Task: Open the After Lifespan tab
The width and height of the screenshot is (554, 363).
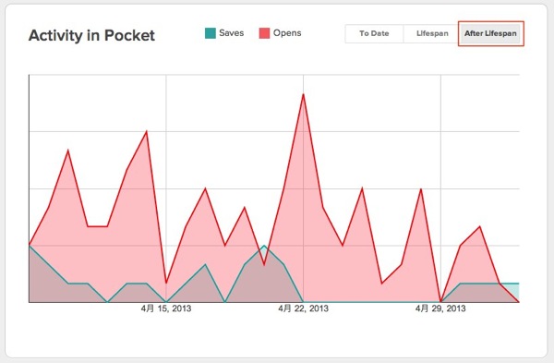Action: click(490, 33)
